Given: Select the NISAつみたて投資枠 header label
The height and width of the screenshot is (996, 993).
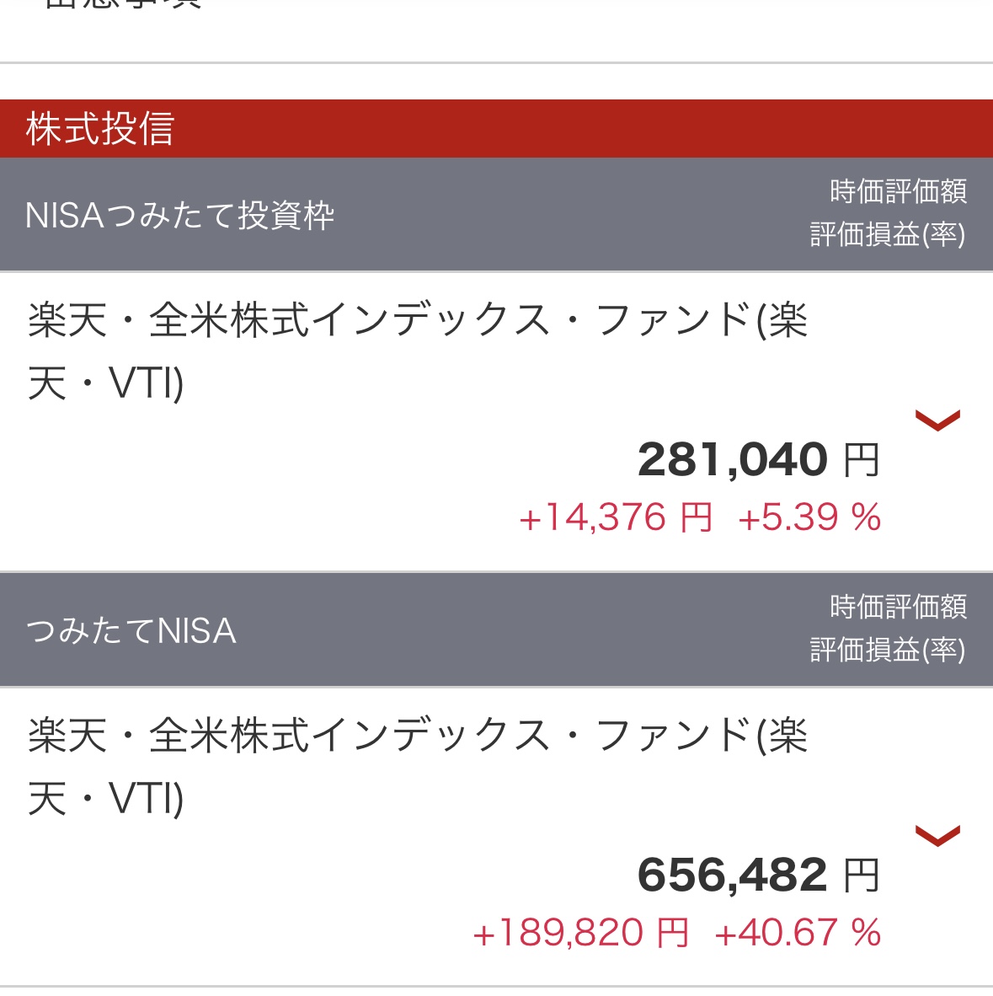Looking at the screenshot, I should 180,216.
